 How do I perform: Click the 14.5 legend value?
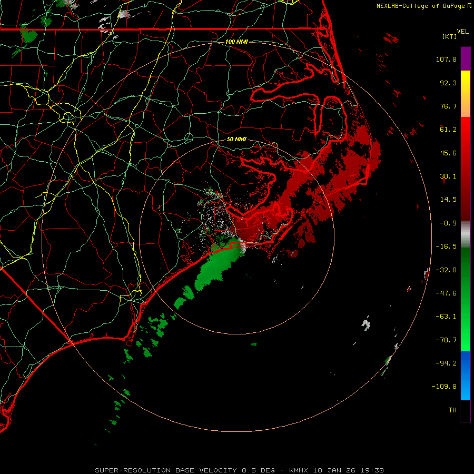pos(448,200)
